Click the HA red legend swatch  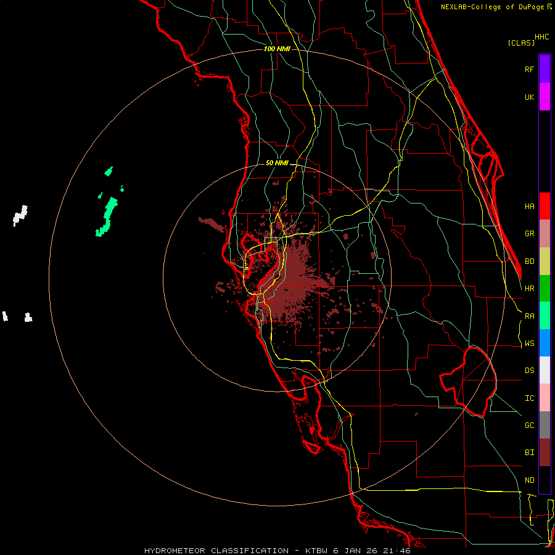[x=545, y=206]
